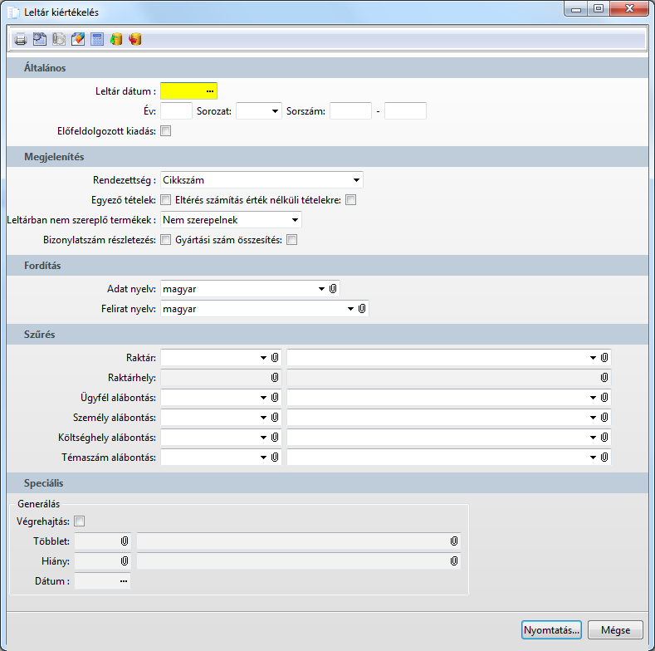
Task: Click the paperclip in Személy alábontás code field
Action: point(275,418)
